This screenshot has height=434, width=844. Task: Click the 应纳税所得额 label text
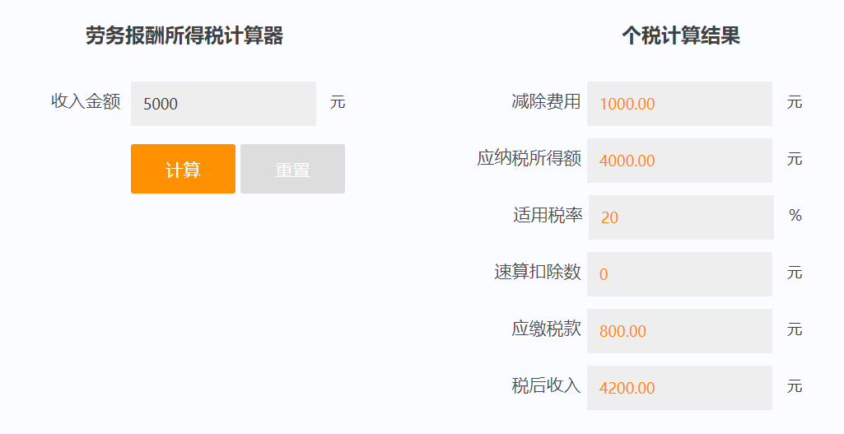pos(529,158)
